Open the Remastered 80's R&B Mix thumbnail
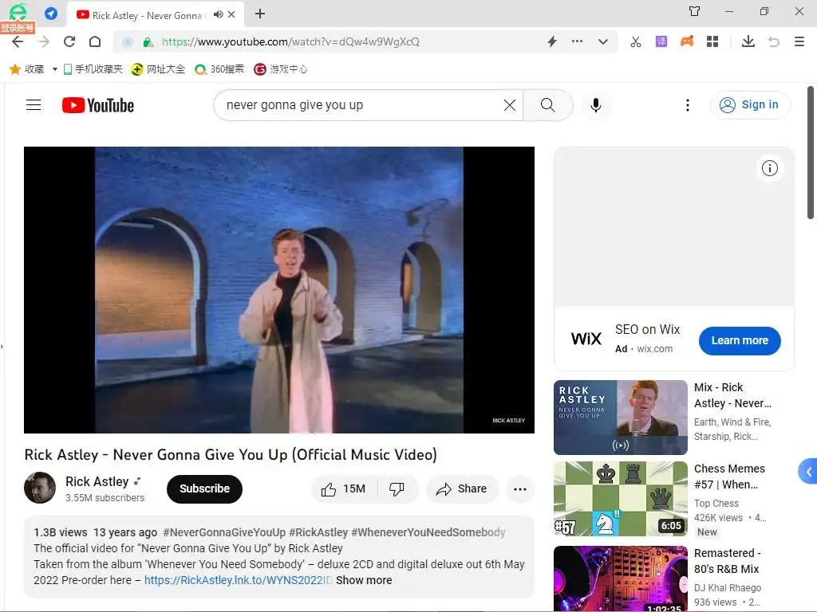 pyautogui.click(x=621, y=579)
